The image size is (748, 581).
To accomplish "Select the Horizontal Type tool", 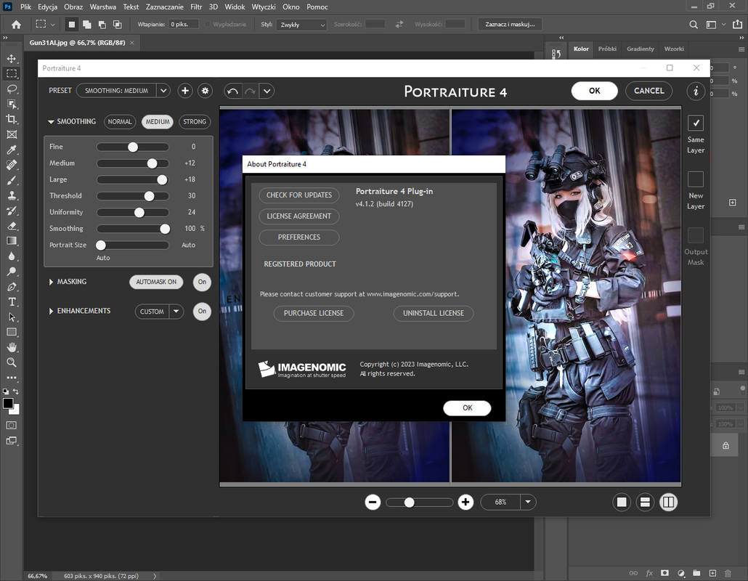I will point(12,302).
